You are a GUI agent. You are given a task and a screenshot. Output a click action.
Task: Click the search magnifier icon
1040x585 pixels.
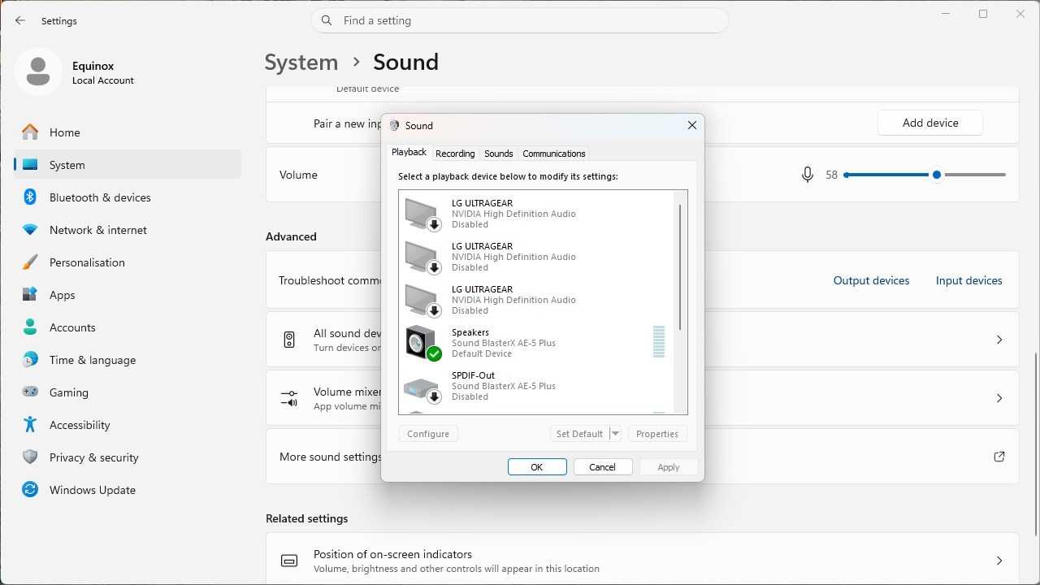pyautogui.click(x=327, y=20)
